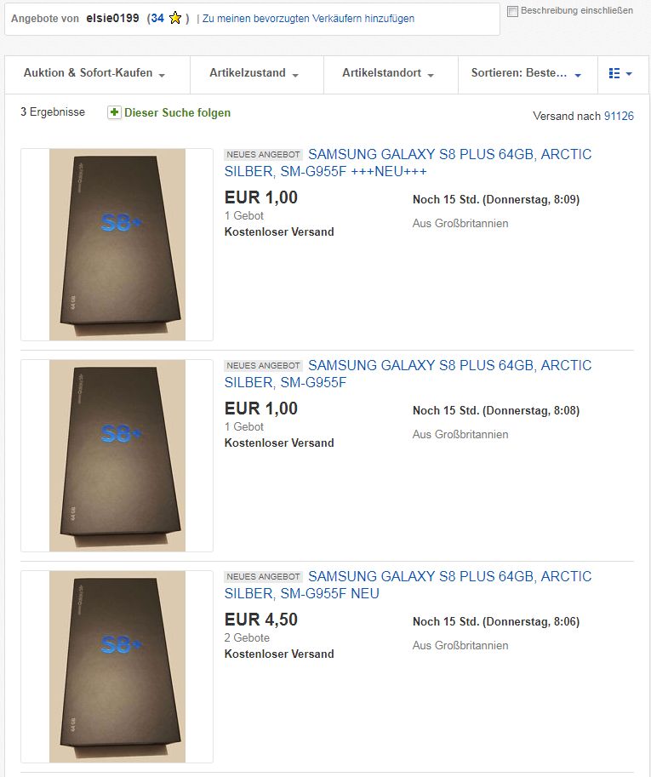Expand the Auktion & Sofort-Kaufen dropdown
Image resolution: width=651 pixels, height=777 pixels.
coord(94,74)
